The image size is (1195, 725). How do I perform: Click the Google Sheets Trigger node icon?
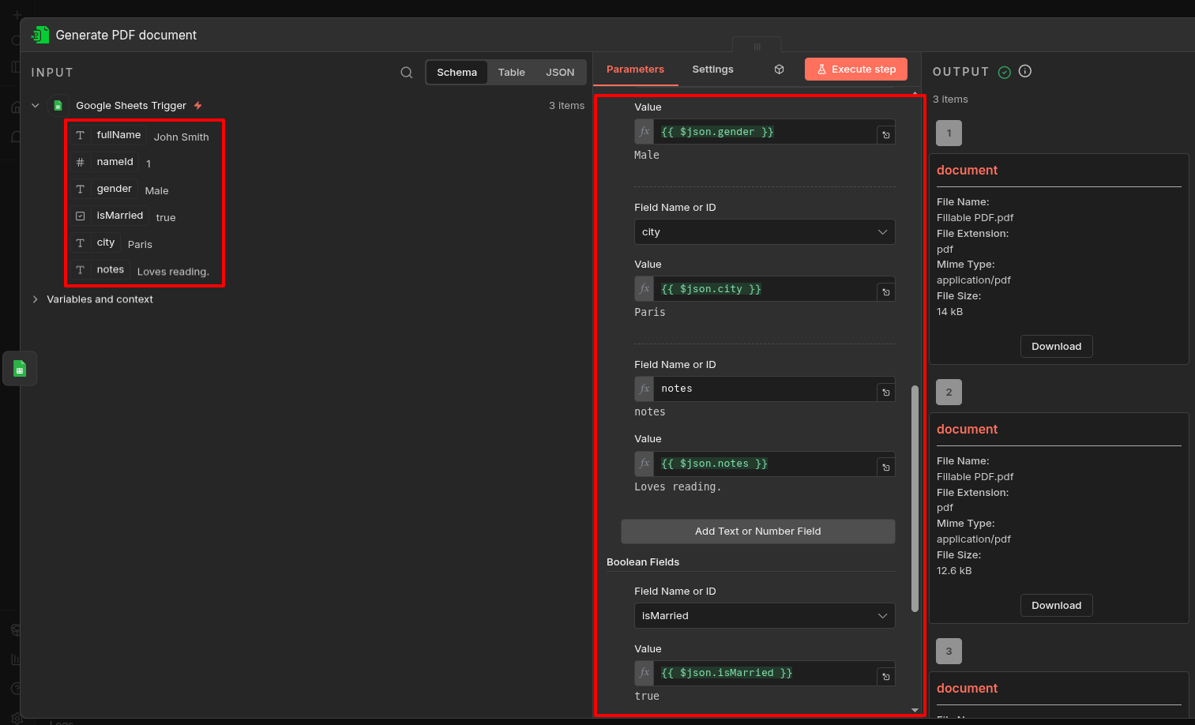click(58, 105)
